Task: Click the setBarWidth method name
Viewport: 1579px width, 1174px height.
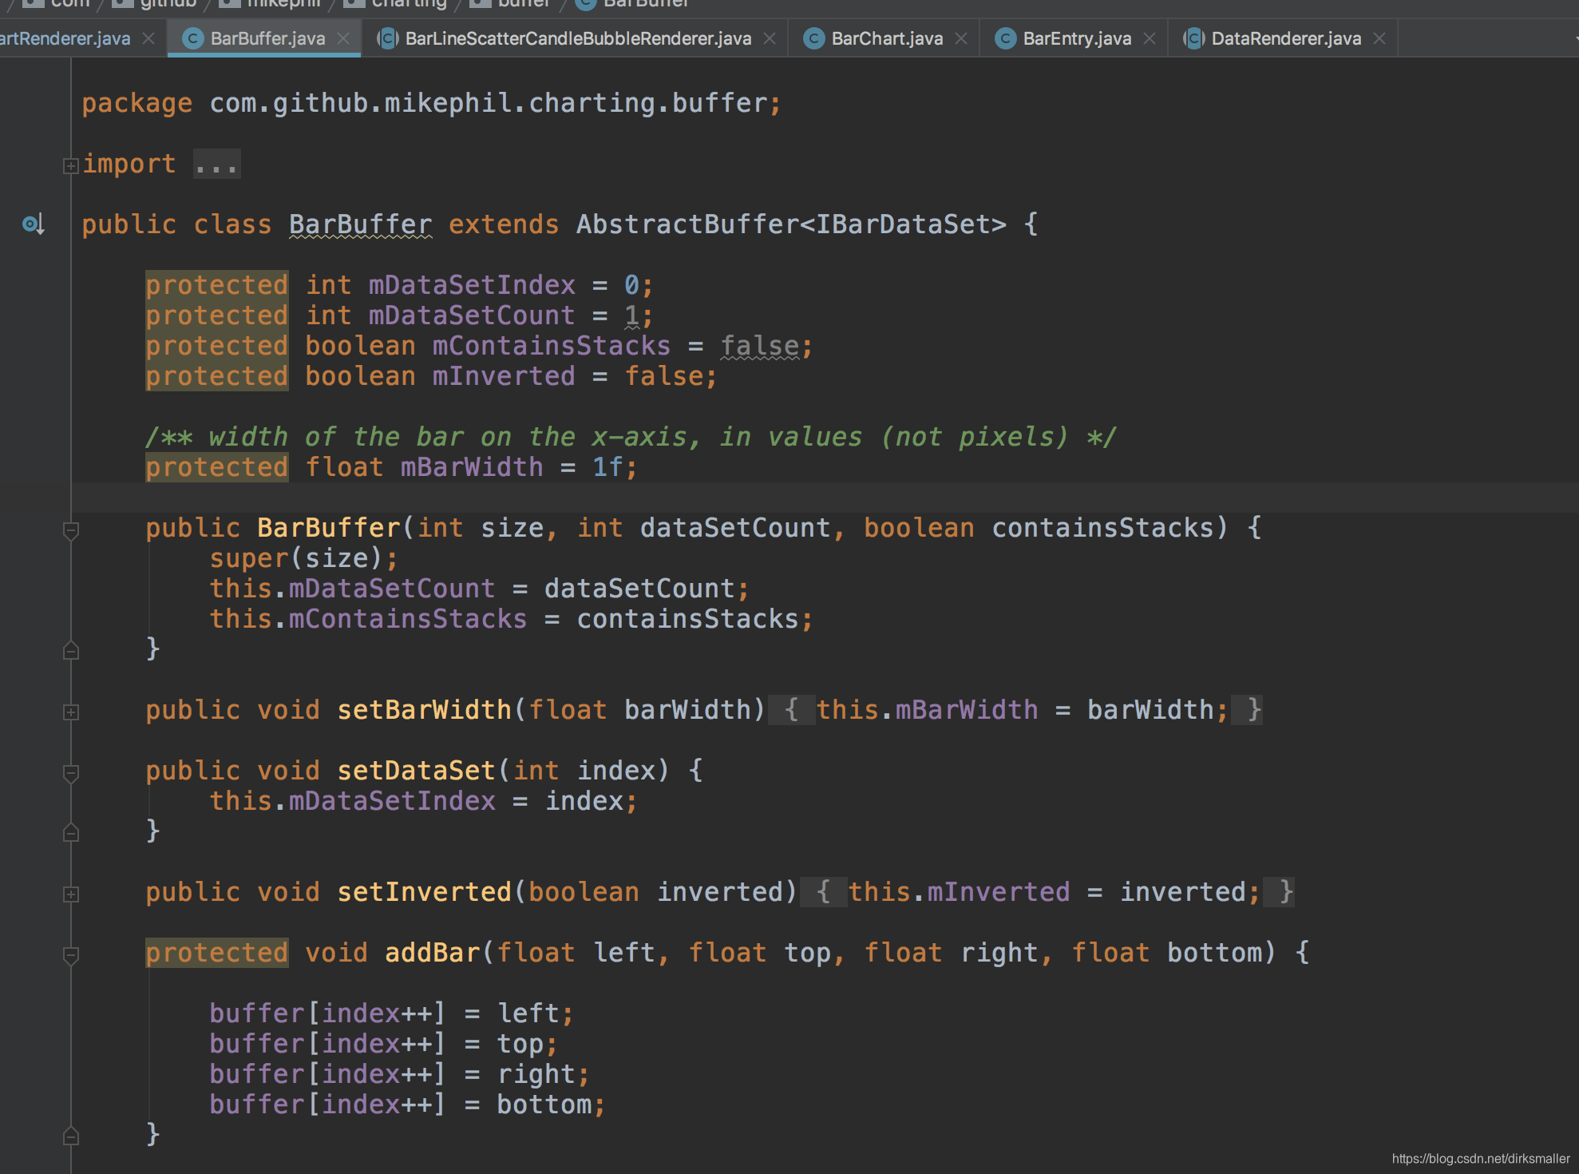Action: [x=424, y=710]
